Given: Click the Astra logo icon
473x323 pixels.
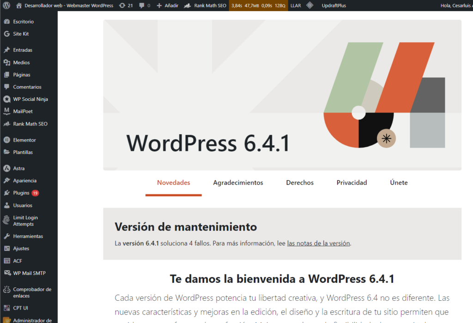Looking at the screenshot, I should click(6, 168).
